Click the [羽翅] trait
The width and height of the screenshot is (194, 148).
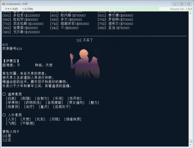click(55, 119)
